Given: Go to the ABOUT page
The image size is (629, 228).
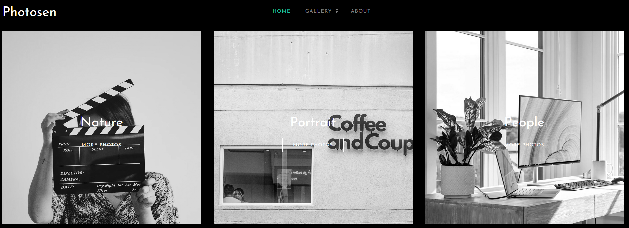Looking at the screenshot, I should (361, 11).
